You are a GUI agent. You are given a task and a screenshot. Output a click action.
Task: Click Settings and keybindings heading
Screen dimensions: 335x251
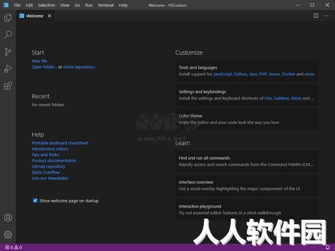[202, 91]
